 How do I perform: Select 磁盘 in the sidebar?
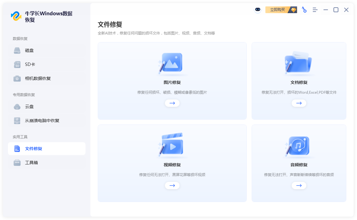29,50
